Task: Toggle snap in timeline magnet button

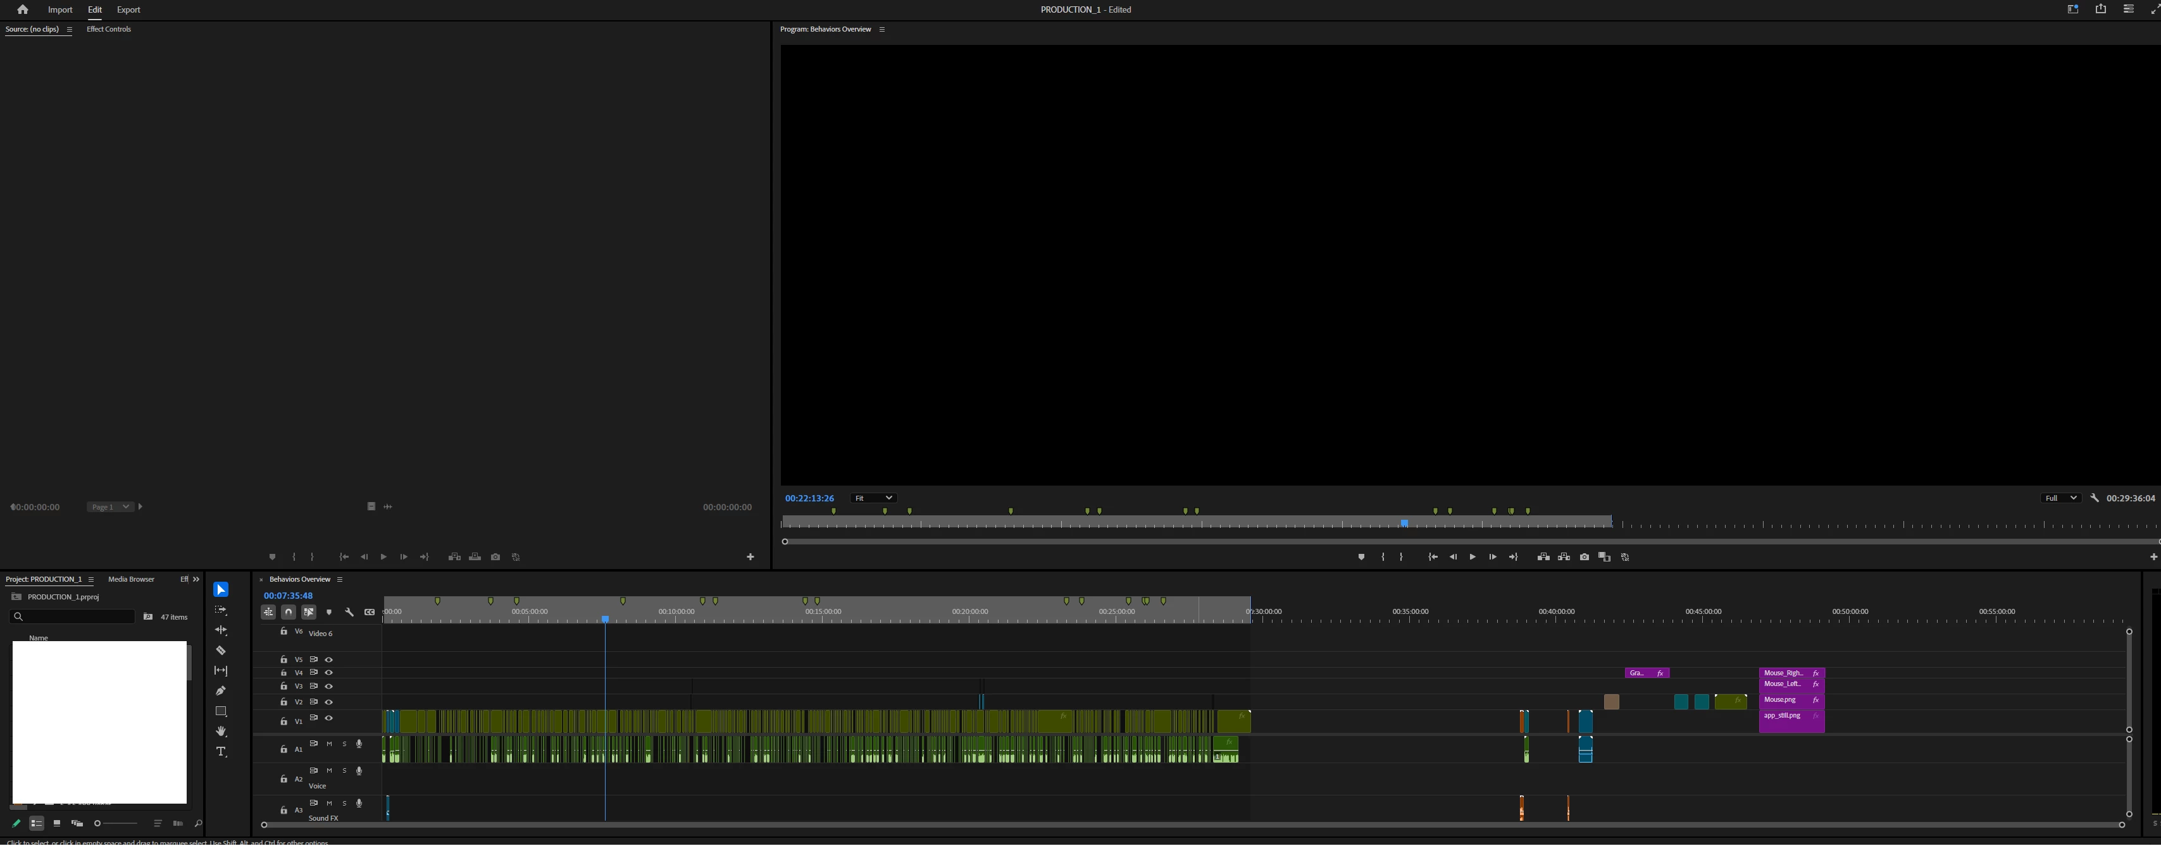Action: pos(289,612)
